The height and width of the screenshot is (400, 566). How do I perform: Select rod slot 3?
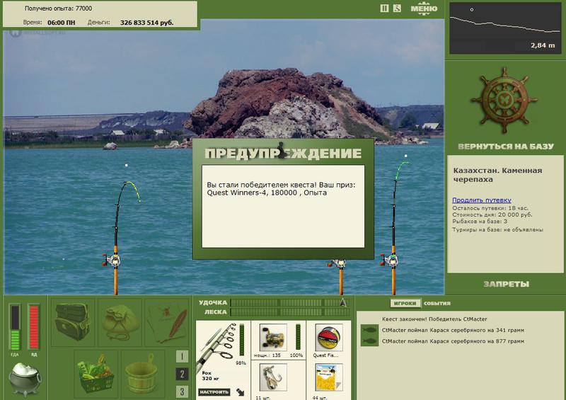(182, 392)
